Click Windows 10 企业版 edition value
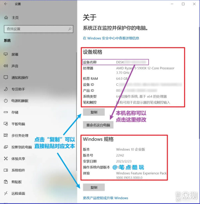The height and width of the screenshot is (204, 200). [x=131, y=149]
